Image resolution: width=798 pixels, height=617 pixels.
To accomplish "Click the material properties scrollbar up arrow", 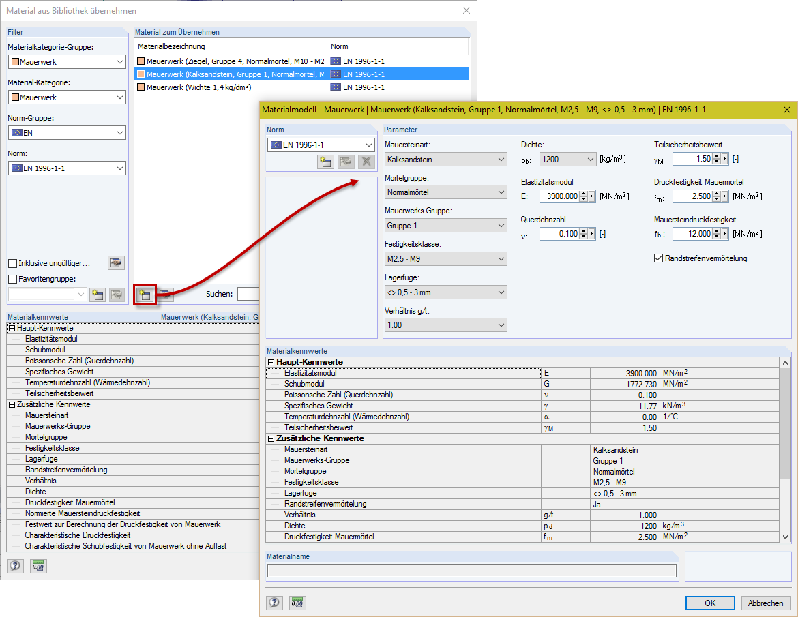I will (x=785, y=363).
